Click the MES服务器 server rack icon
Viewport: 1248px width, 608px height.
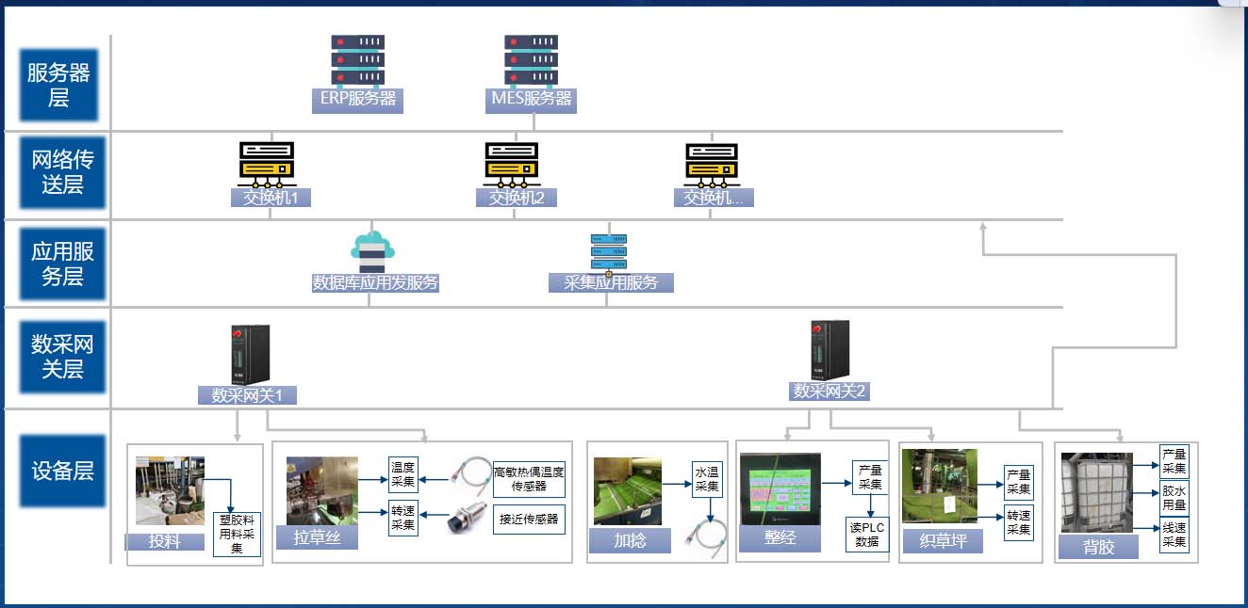(531, 60)
